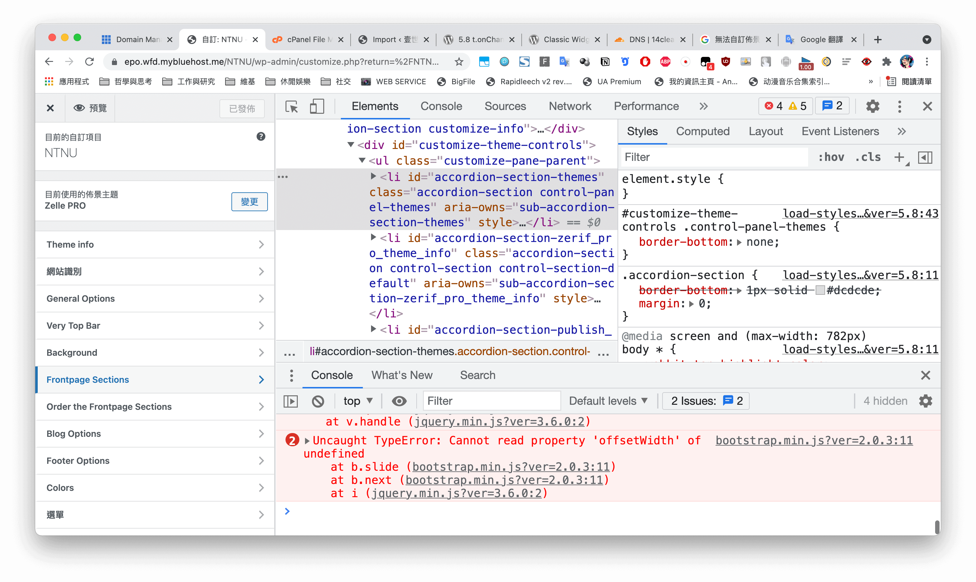The image size is (976, 582).
Task: Open the Layout tab
Action: tap(765, 131)
